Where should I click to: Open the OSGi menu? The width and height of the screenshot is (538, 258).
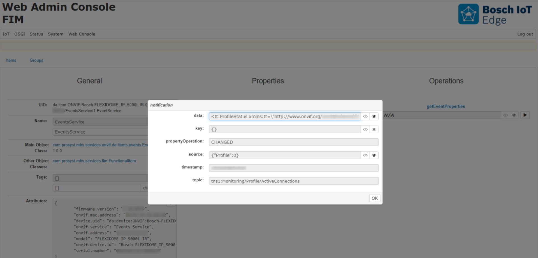19,34
